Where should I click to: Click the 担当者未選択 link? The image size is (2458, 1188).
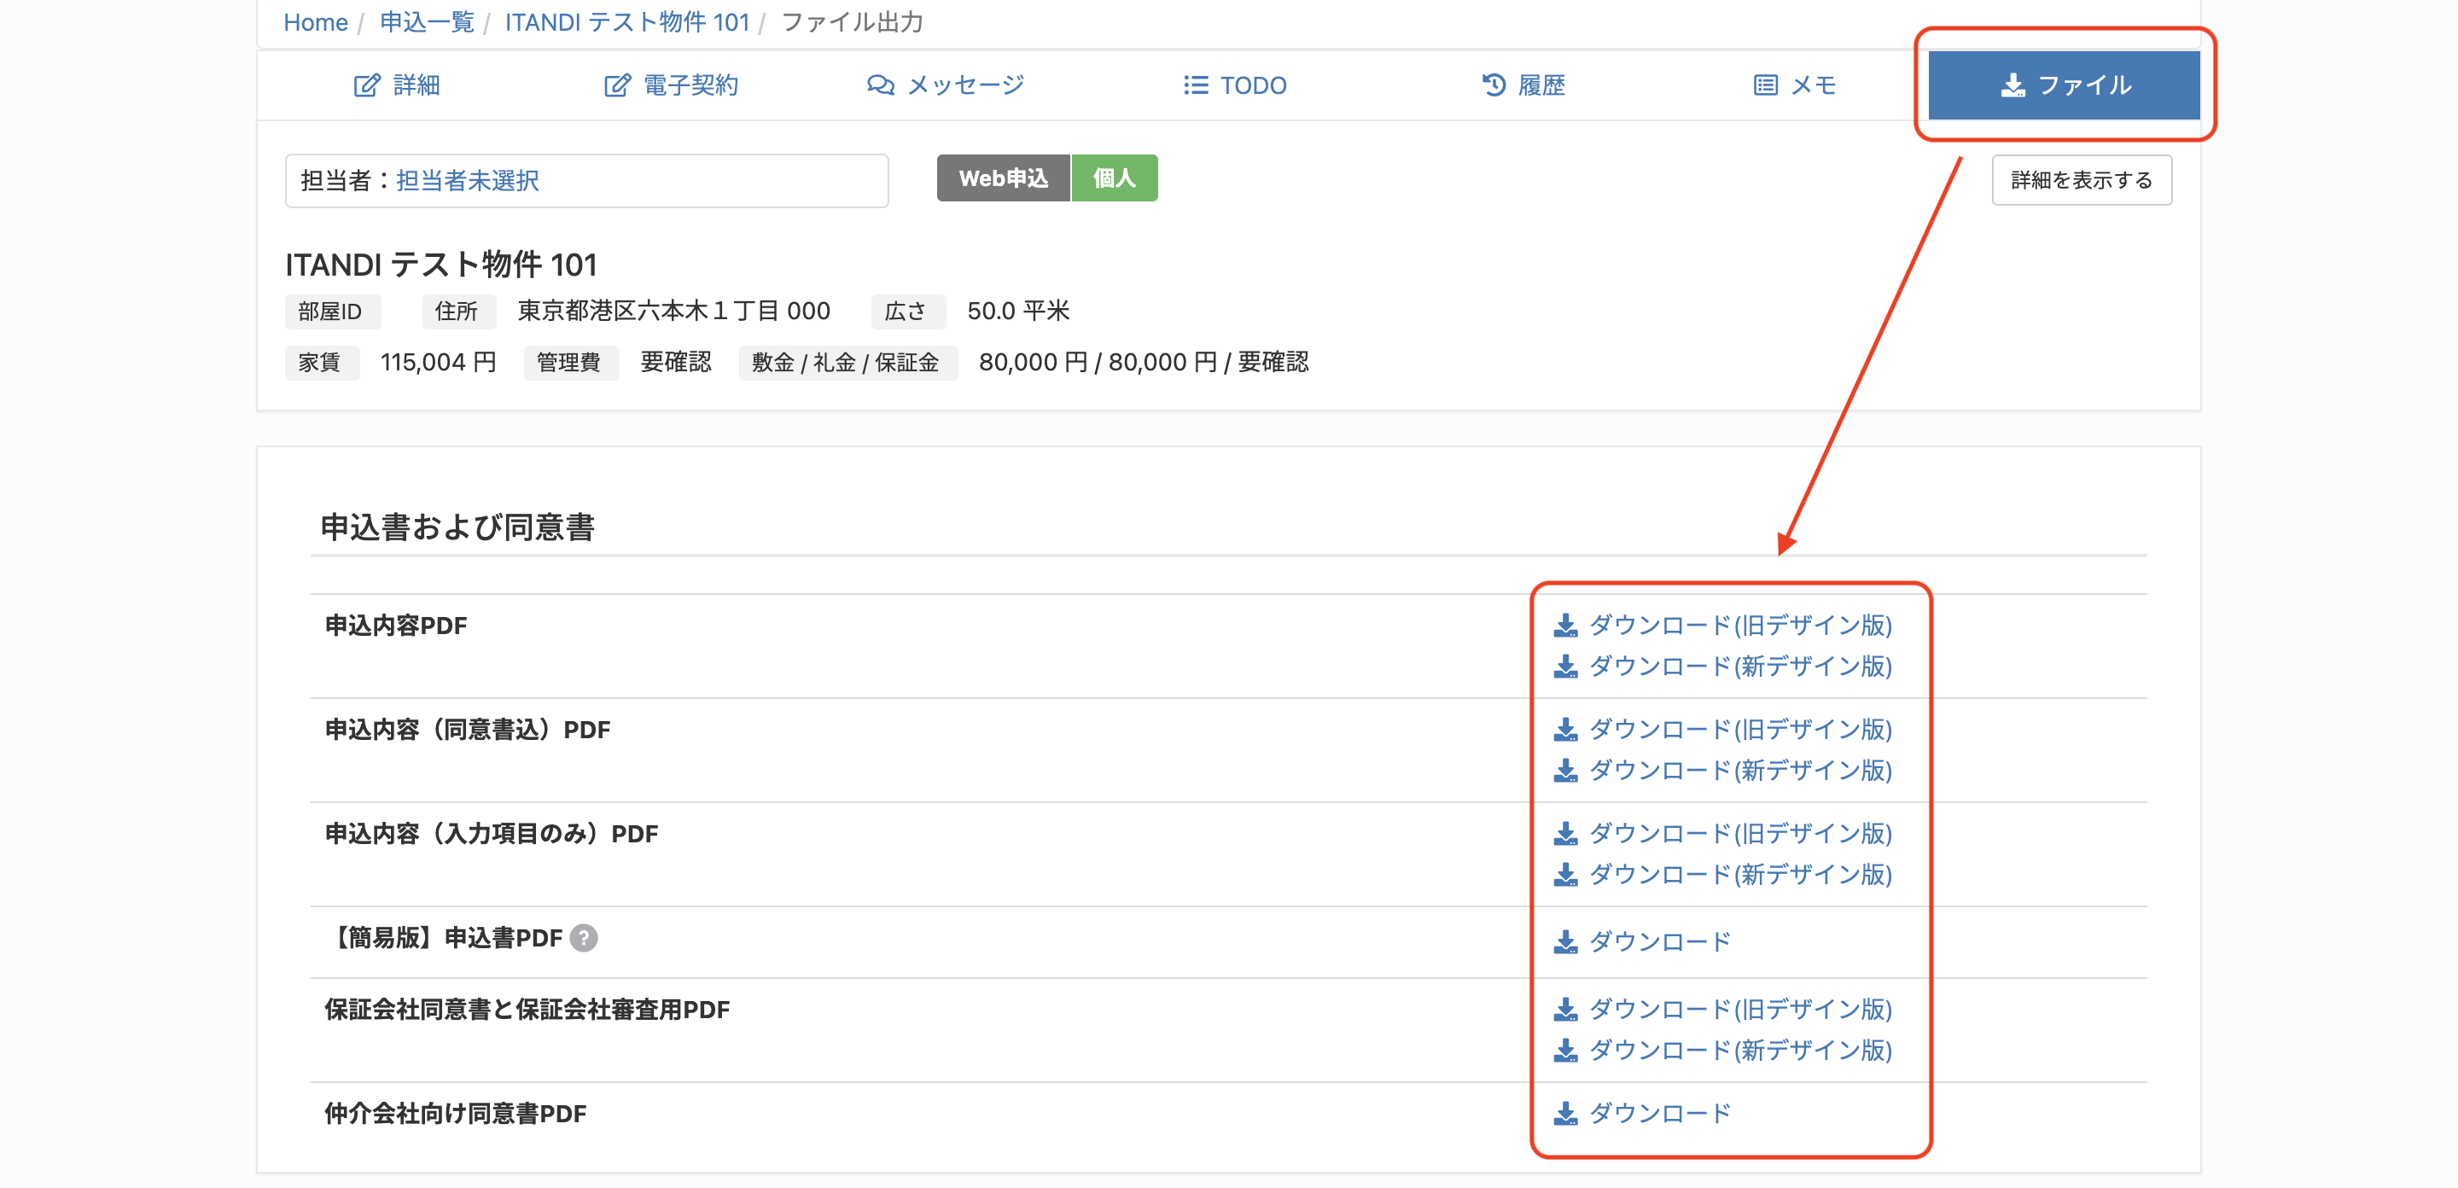pos(468,180)
